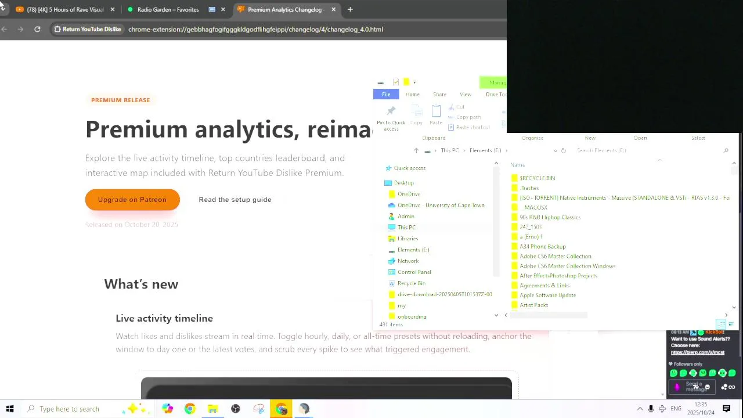Viewport: 743px width, 418px height.
Task: Click the Copy icon in the Explorer ribbon
Action: pyautogui.click(x=416, y=116)
